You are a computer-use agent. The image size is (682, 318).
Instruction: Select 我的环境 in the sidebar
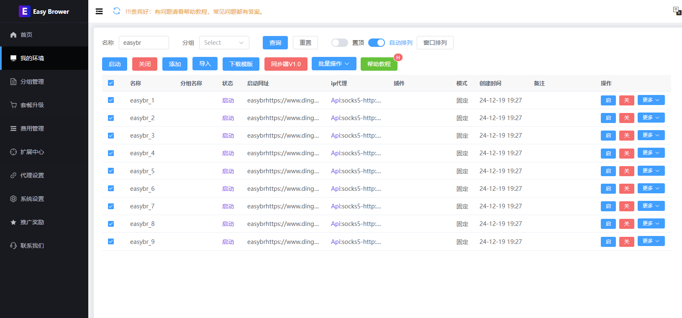[x=44, y=58]
